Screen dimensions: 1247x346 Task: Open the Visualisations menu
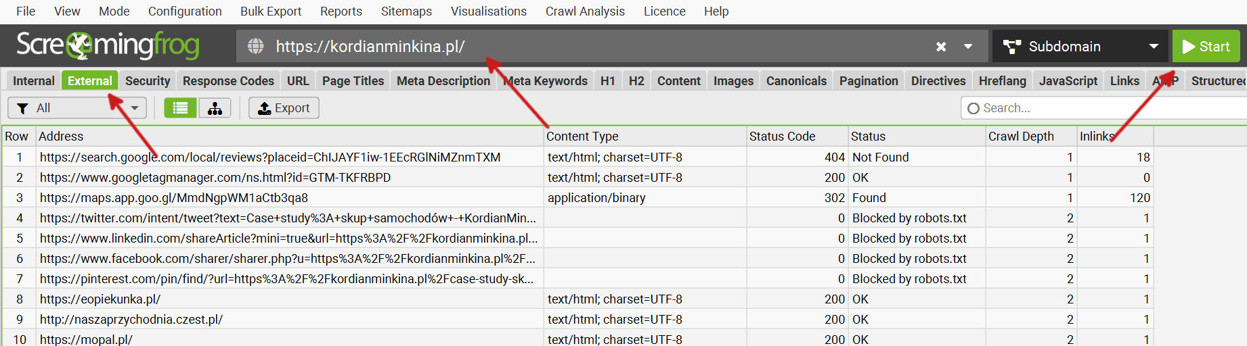(x=489, y=11)
